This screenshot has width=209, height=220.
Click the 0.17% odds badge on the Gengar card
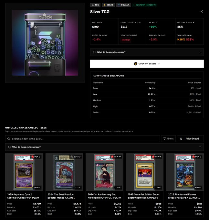point(37,187)
